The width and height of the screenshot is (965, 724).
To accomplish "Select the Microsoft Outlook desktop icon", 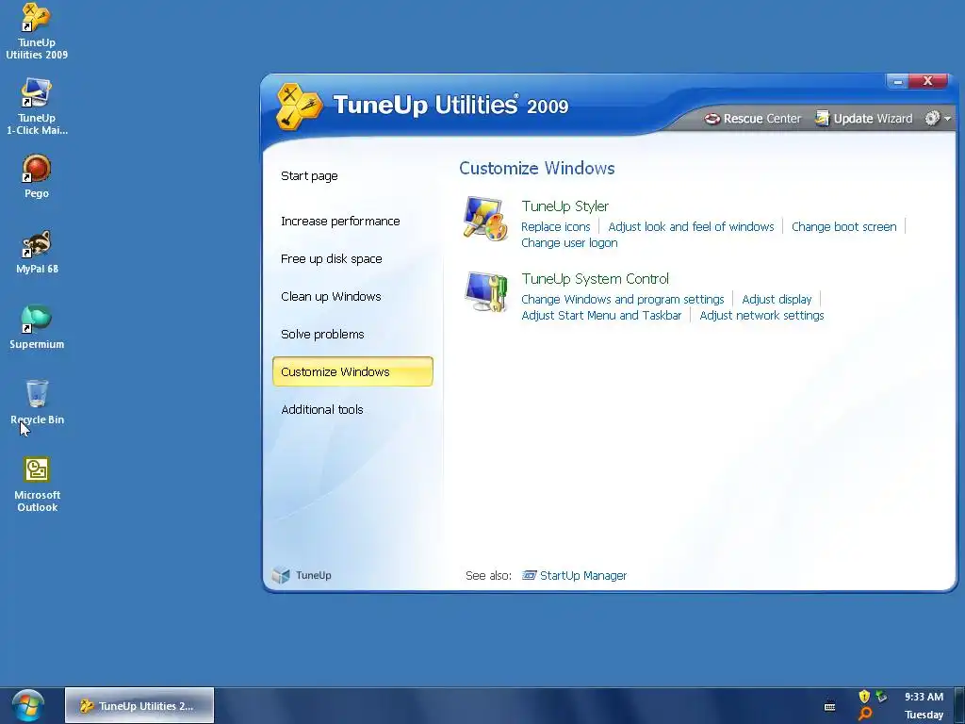I will click(37, 484).
